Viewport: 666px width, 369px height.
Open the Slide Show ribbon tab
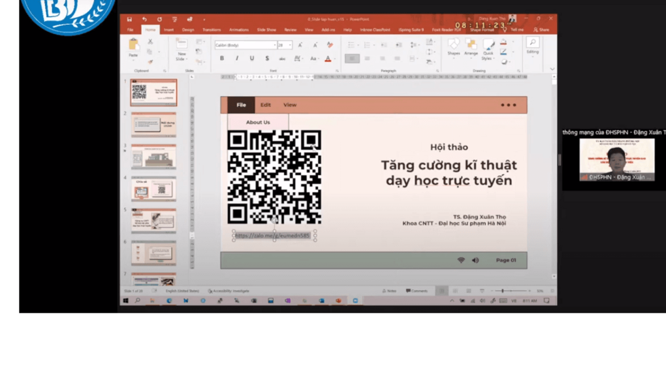[x=266, y=30]
